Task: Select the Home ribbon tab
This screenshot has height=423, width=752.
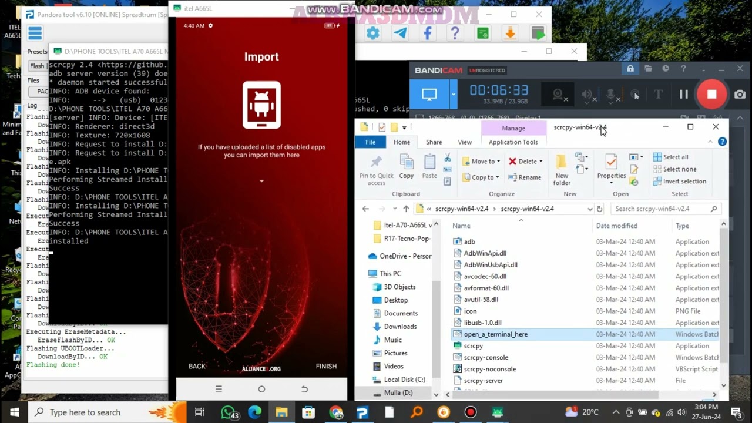Action: point(402,142)
